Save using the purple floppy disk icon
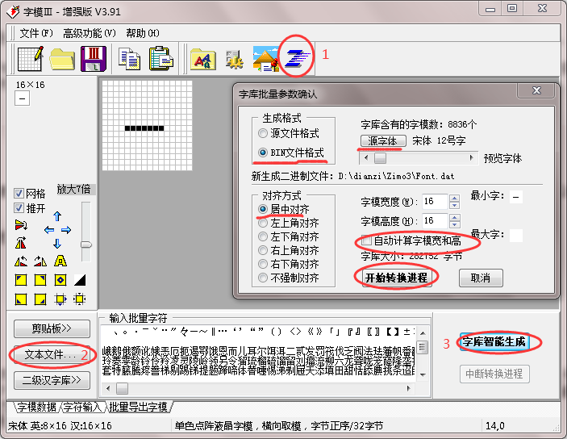Viewport: 567px width, 439px height. tap(94, 59)
